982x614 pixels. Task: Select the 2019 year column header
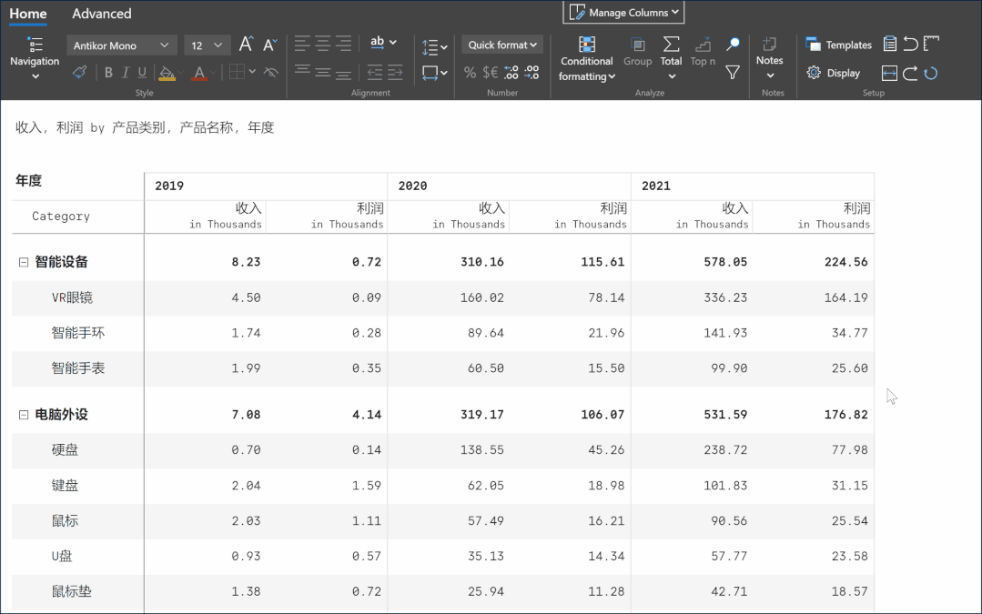pyautogui.click(x=266, y=186)
